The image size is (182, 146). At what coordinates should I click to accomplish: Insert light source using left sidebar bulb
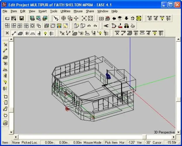(5, 82)
